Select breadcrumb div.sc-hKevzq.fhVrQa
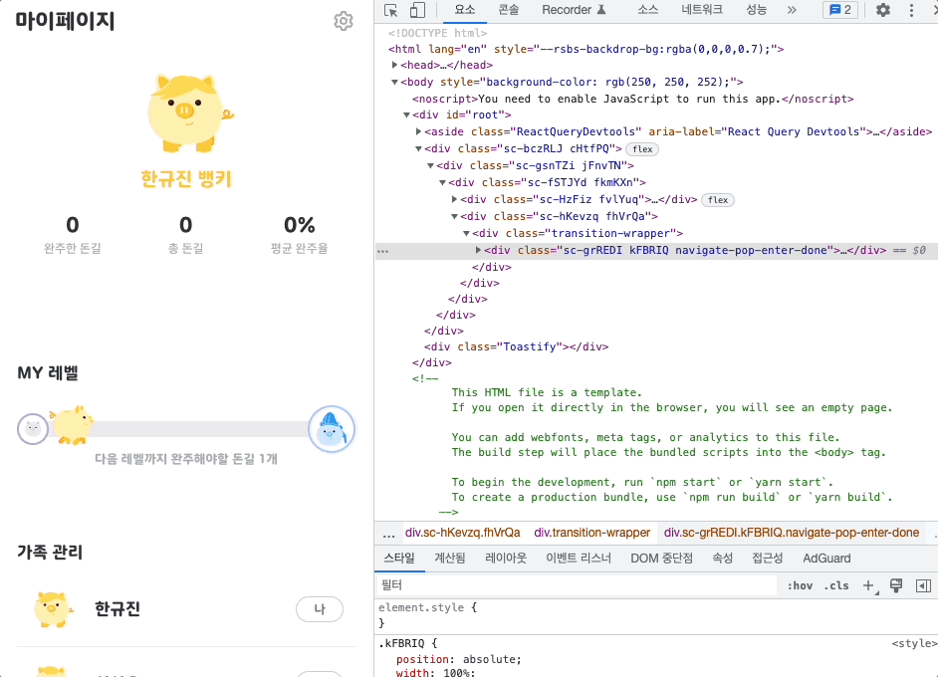The height and width of the screenshot is (677, 938). (462, 533)
